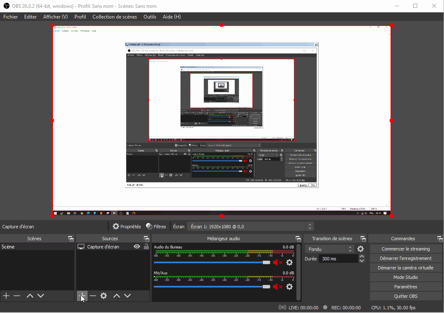Click the CPU: 1.1%, 30.00 fps status

coord(393,308)
